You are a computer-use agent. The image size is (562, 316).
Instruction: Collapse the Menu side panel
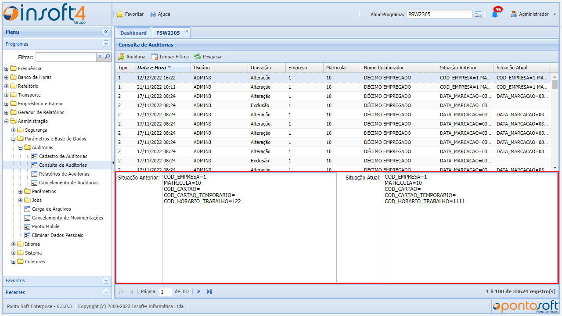[x=106, y=32]
